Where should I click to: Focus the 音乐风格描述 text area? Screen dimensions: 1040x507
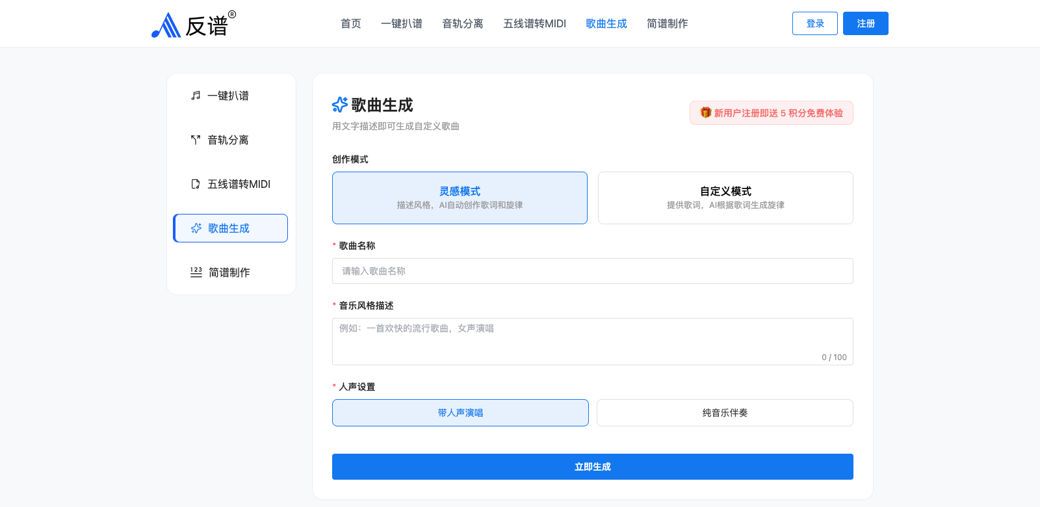tap(593, 341)
